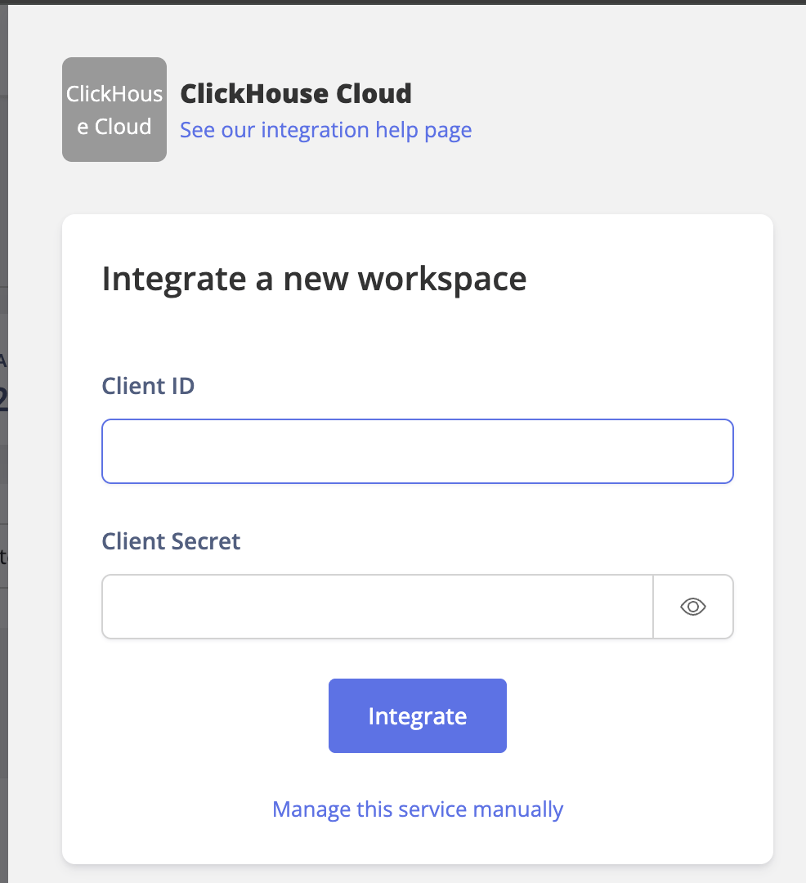This screenshot has width=806, height=883.
Task: Click the Integrate a new workspace heading
Action: (314, 279)
